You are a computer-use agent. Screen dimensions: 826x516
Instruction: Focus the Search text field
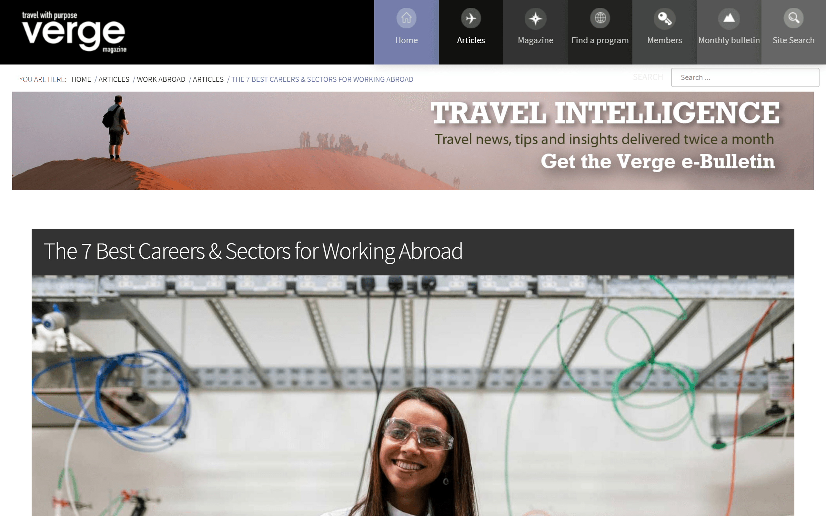click(745, 77)
